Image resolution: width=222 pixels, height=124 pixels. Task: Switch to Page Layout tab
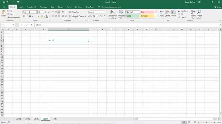[32, 7]
